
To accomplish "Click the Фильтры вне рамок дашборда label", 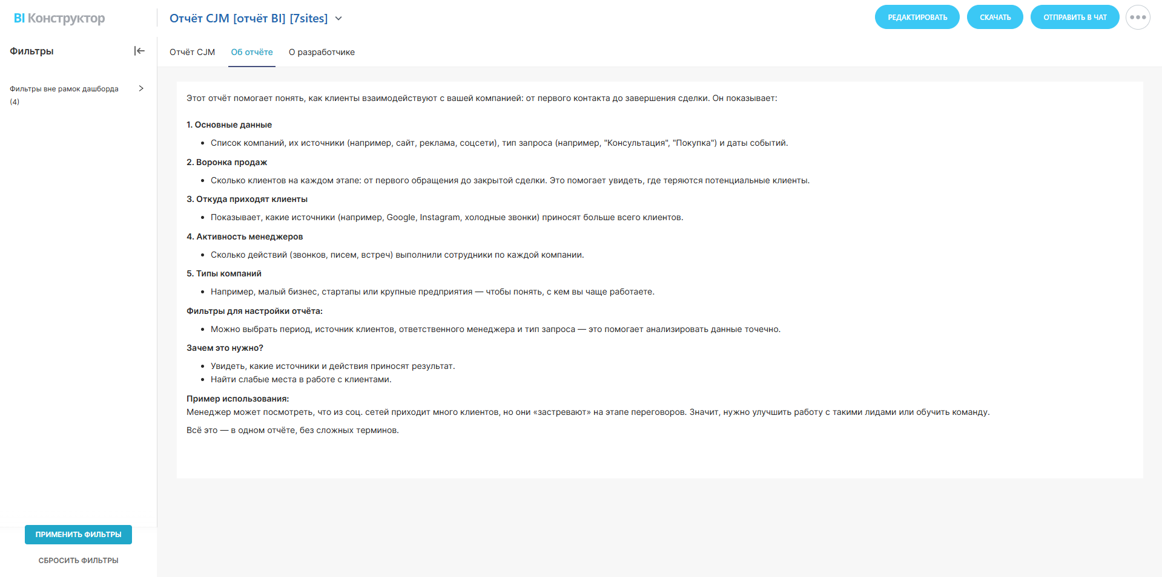I will pyautogui.click(x=64, y=89).
